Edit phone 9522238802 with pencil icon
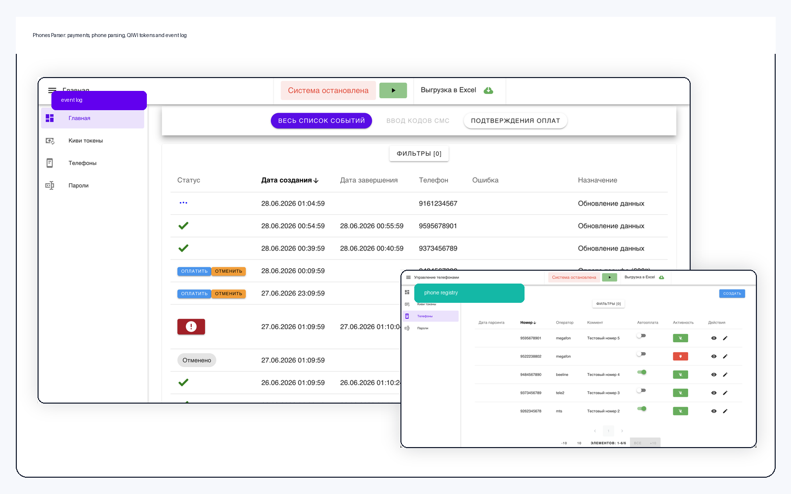Image resolution: width=791 pixels, height=494 pixels. click(x=725, y=356)
